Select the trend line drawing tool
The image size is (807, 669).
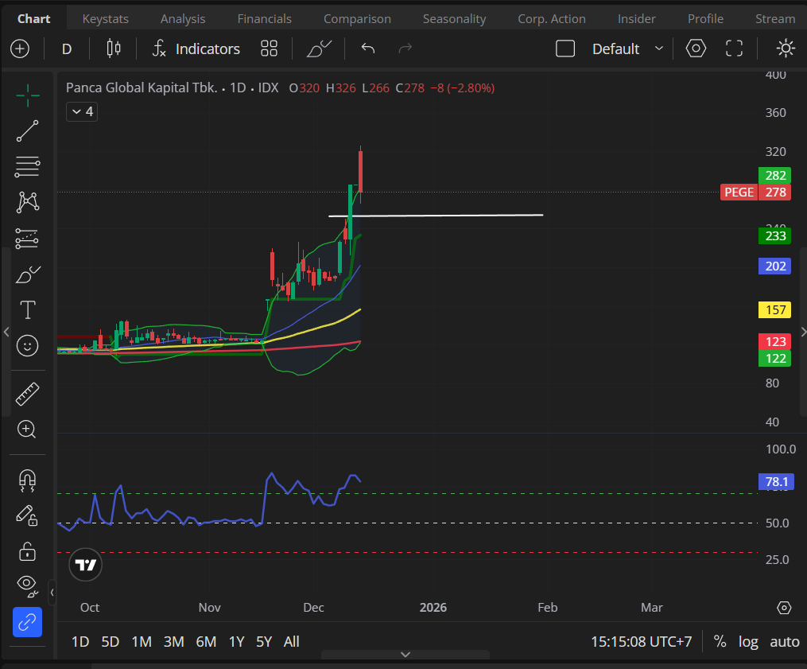point(27,131)
